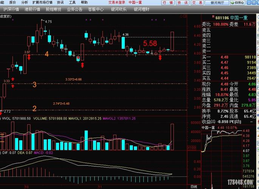Open the 分析 menu
The image size is (259, 189).
click(x=25, y=3)
